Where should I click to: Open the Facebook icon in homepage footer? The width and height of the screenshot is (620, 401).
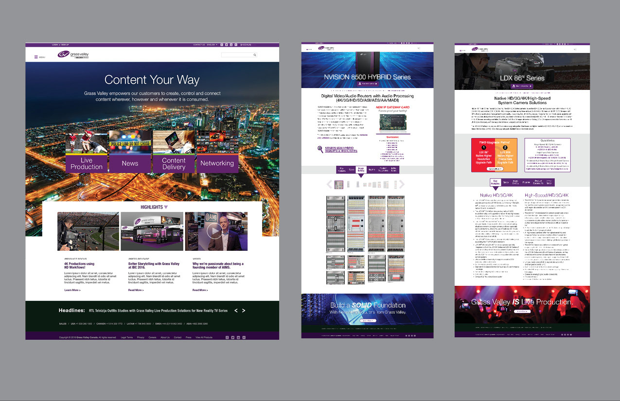pos(227,337)
